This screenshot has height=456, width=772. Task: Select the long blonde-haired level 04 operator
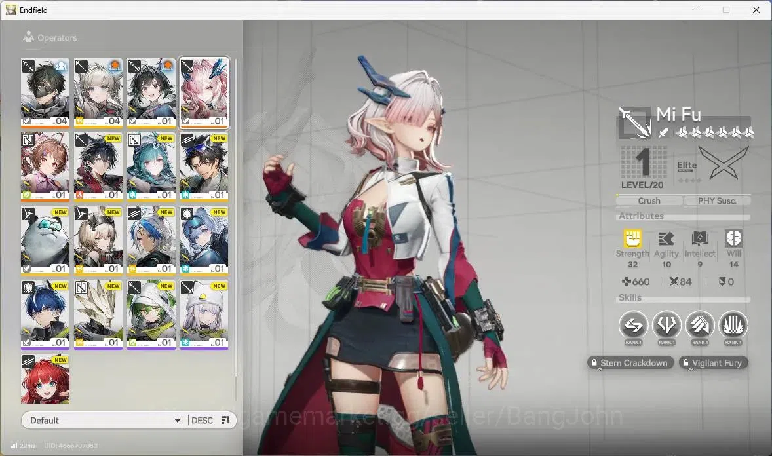pos(98,93)
